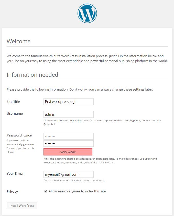Select the Username field containing admin
This screenshot has height=216, width=174.
tap(68, 114)
